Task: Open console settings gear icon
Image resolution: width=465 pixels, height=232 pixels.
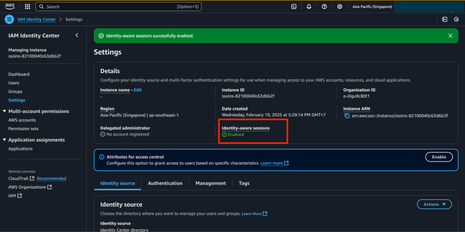Action: (340, 6)
